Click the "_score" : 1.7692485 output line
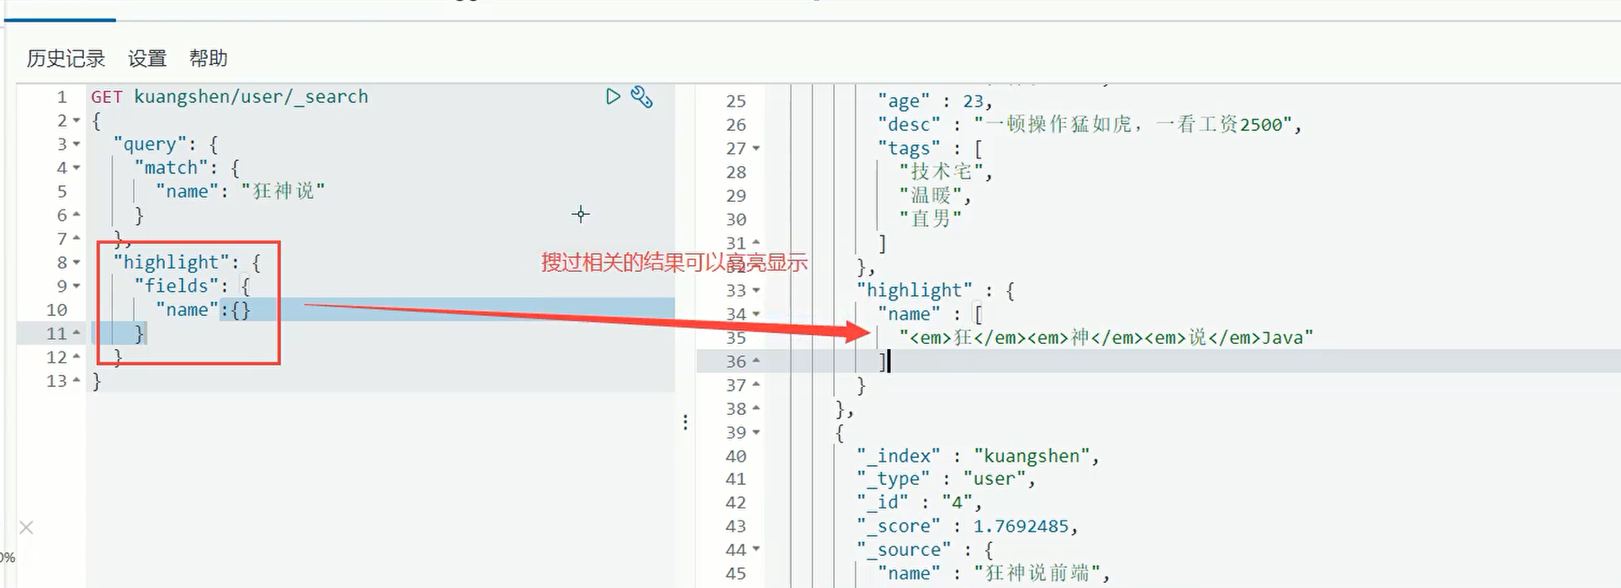Screen dimensions: 1621x588 point(967,527)
